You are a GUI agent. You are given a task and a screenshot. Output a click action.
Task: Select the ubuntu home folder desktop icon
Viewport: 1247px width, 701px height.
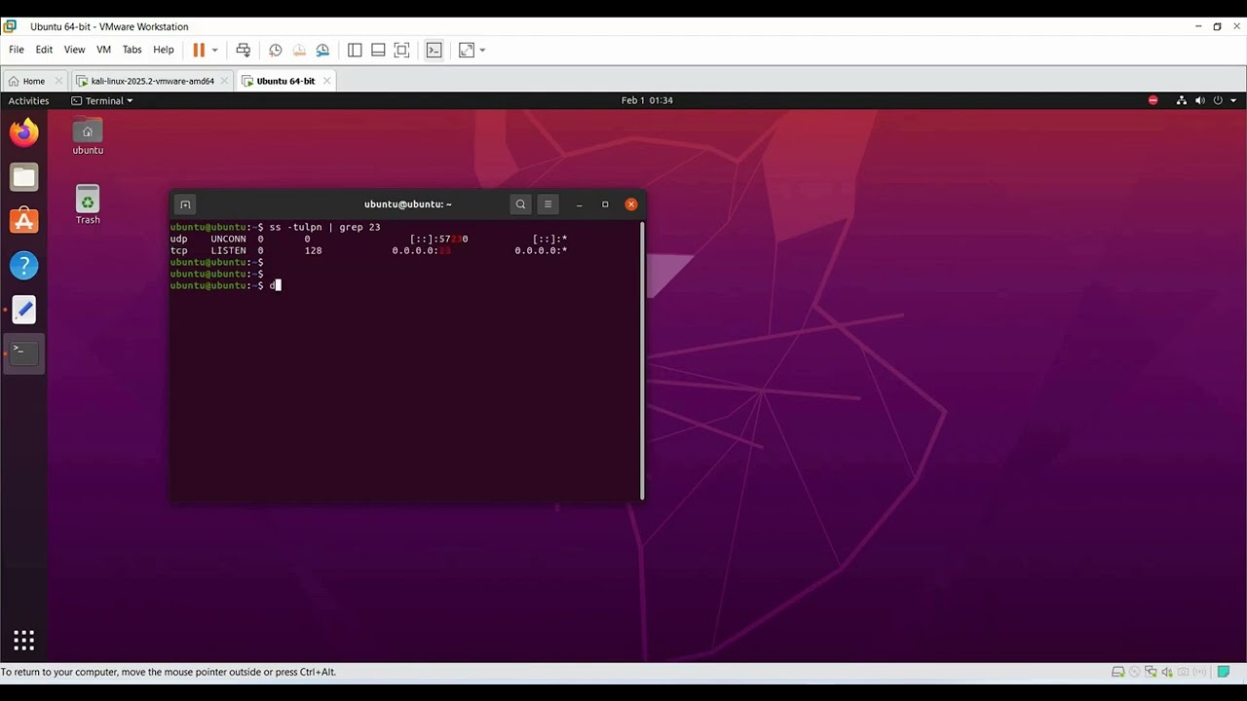[x=88, y=135]
